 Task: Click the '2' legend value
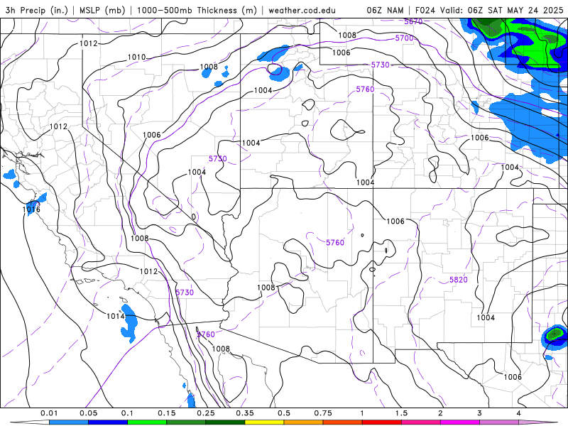tap(440, 413)
